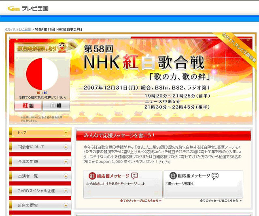Click the 2007年12月31日(月) broadcast date line
This screenshot has width=259, height=216.
(146, 88)
